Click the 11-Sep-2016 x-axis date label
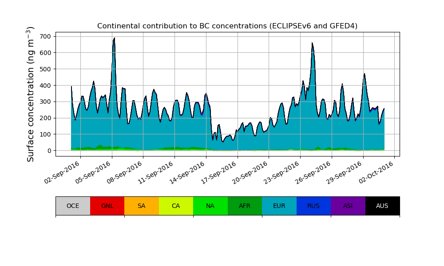 (x=157, y=172)
